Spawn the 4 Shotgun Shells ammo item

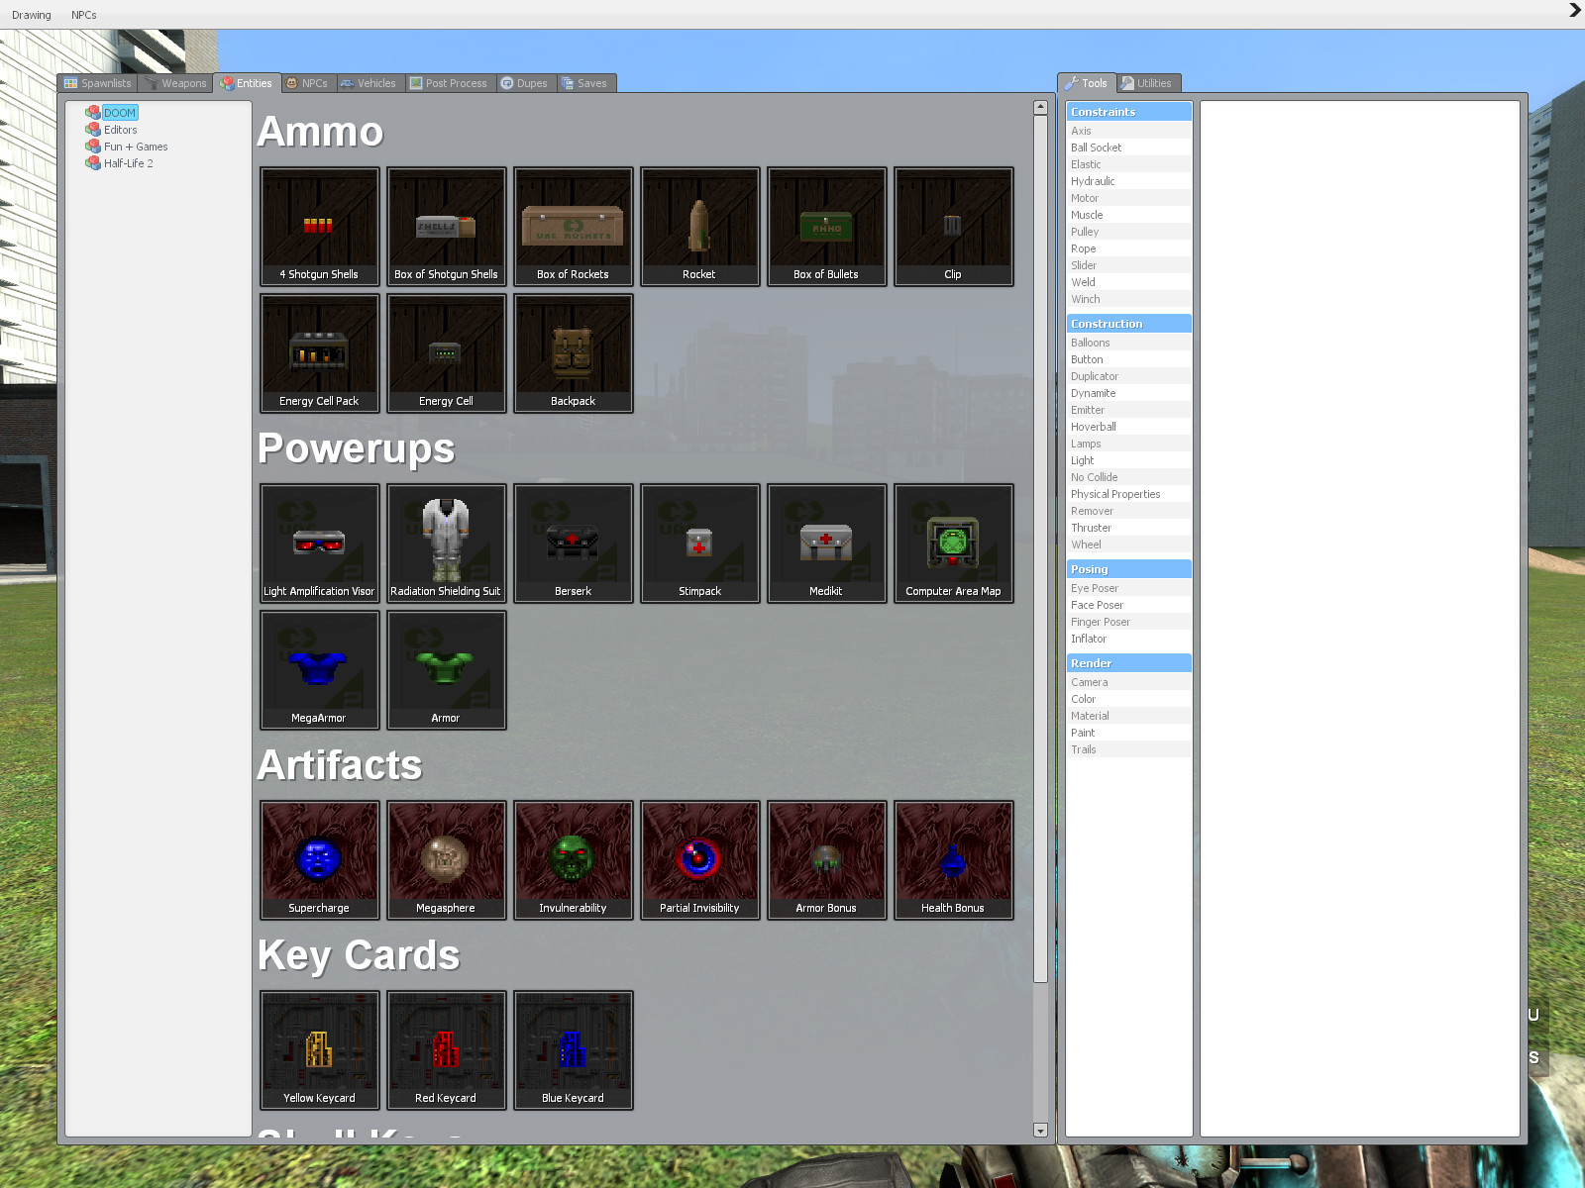(319, 227)
